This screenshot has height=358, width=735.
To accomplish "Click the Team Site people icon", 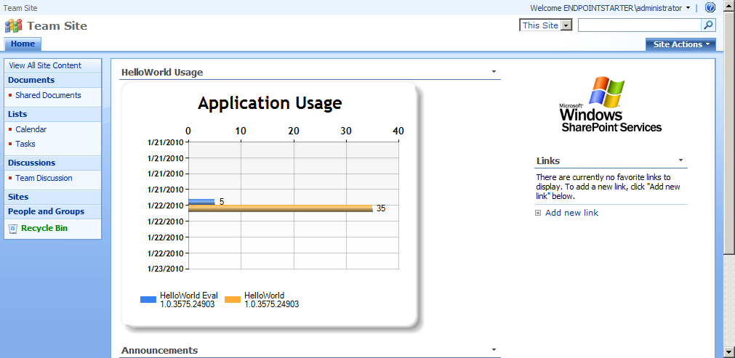I will coord(14,25).
